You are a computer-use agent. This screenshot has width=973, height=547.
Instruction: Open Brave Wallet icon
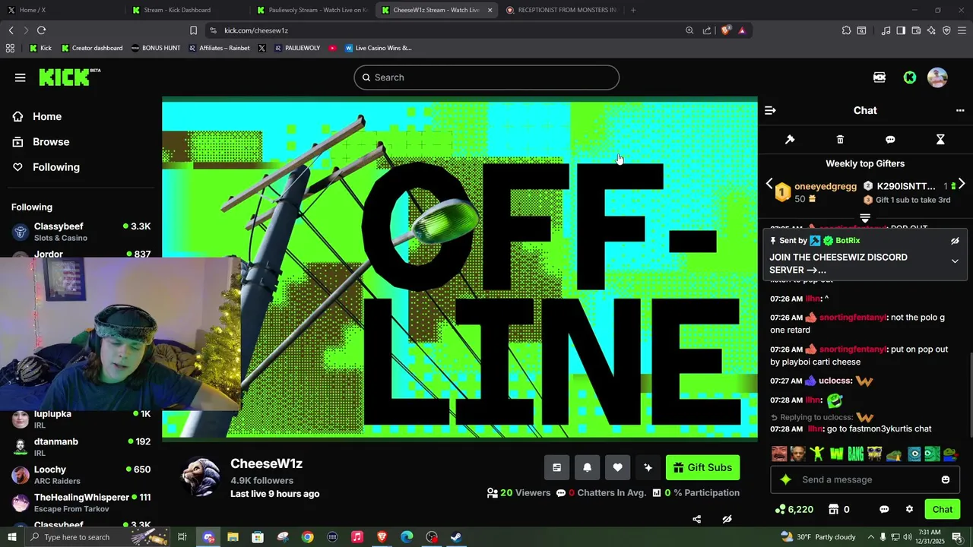point(916,30)
